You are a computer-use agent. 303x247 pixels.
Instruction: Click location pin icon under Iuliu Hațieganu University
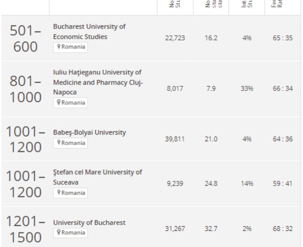click(59, 103)
